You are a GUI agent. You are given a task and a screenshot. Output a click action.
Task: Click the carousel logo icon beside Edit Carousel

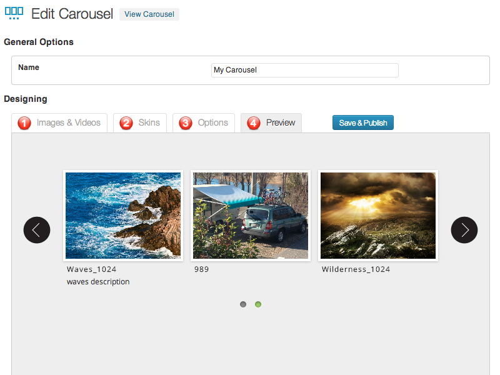coord(14,13)
